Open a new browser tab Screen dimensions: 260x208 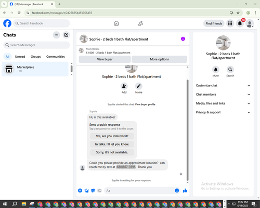pyautogui.click(x=59, y=4)
